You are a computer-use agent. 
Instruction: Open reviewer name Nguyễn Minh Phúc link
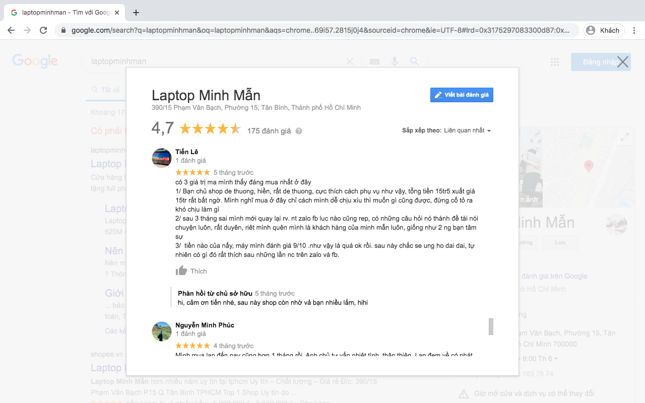(x=205, y=325)
